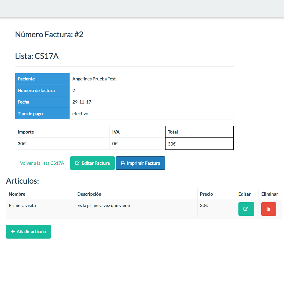Delete the Primera visita article with the trash icon
This screenshot has width=284, height=283.
click(x=268, y=209)
